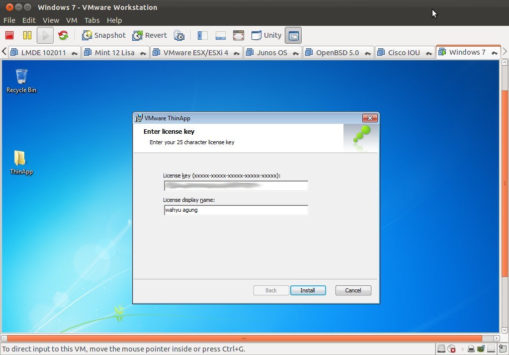Suspend the virtual machine
Screen dimensions: 509x355
click(27, 35)
